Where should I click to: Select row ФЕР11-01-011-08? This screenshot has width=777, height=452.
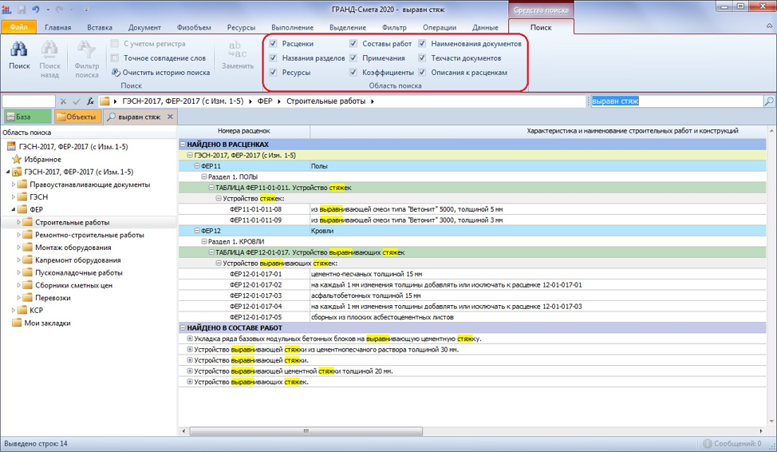[x=471, y=209]
